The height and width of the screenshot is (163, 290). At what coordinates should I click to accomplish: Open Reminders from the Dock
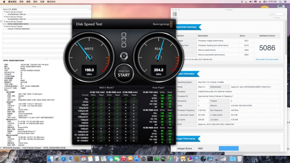tap(97, 159)
